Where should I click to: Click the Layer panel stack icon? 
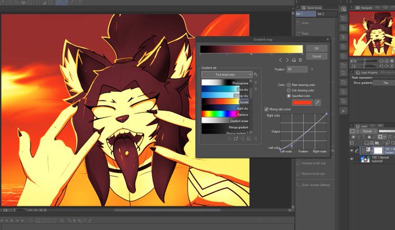357,126
